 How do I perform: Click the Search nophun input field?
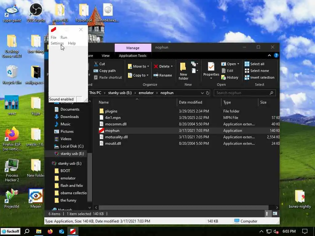pos(245,93)
